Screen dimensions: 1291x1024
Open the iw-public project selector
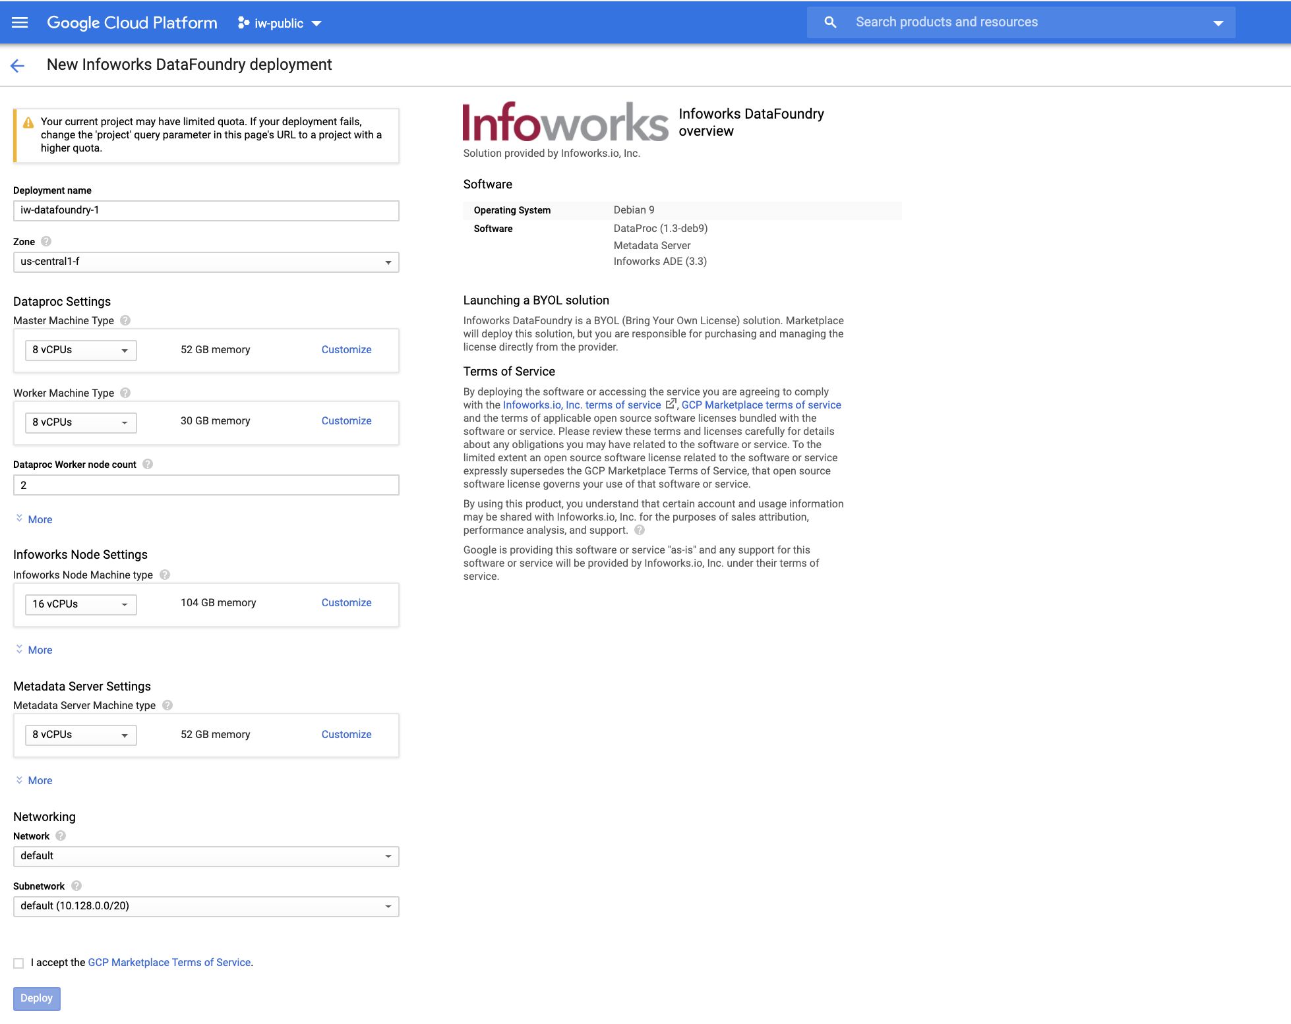(x=280, y=23)
